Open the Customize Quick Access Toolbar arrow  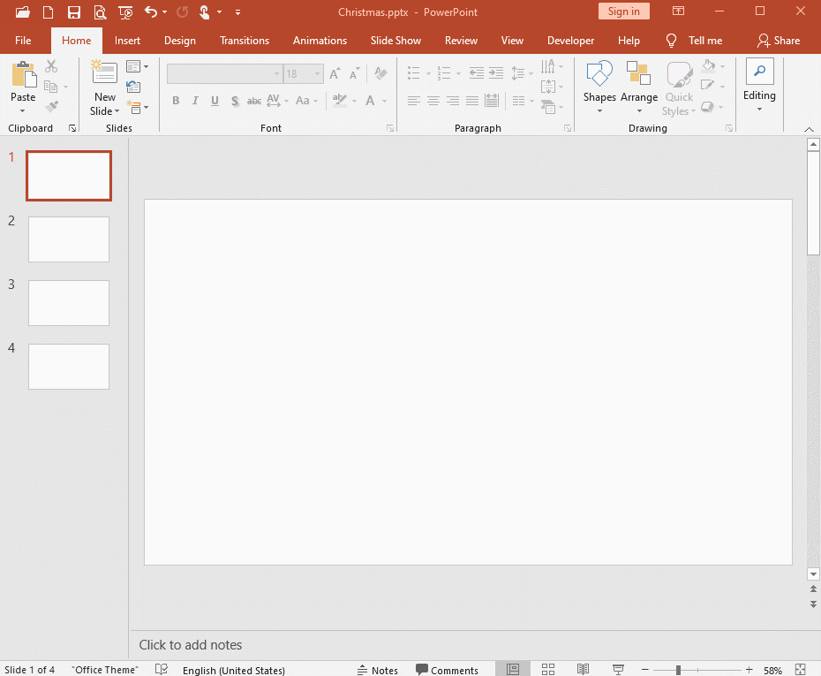(x=237, y=12)
